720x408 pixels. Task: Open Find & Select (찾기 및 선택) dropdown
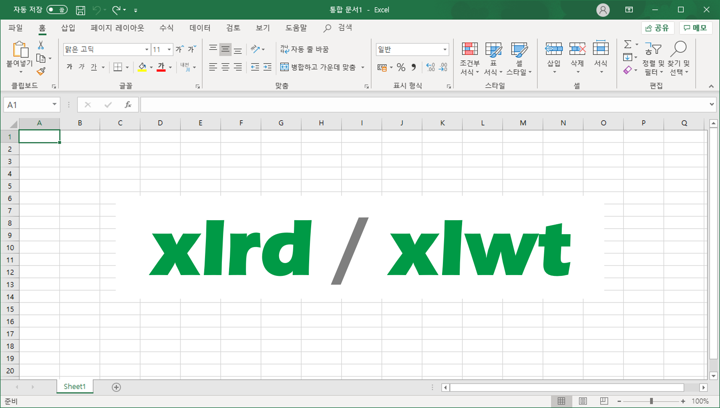click(x=678, y=58)
